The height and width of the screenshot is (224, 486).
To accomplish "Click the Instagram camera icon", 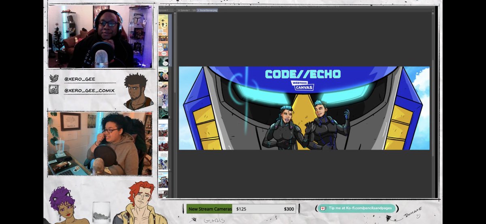I will pyautogui.click(x=54, y=89).
